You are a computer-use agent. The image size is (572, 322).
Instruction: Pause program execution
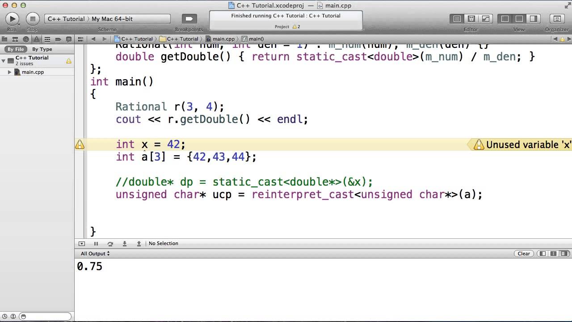click(96, 244)
